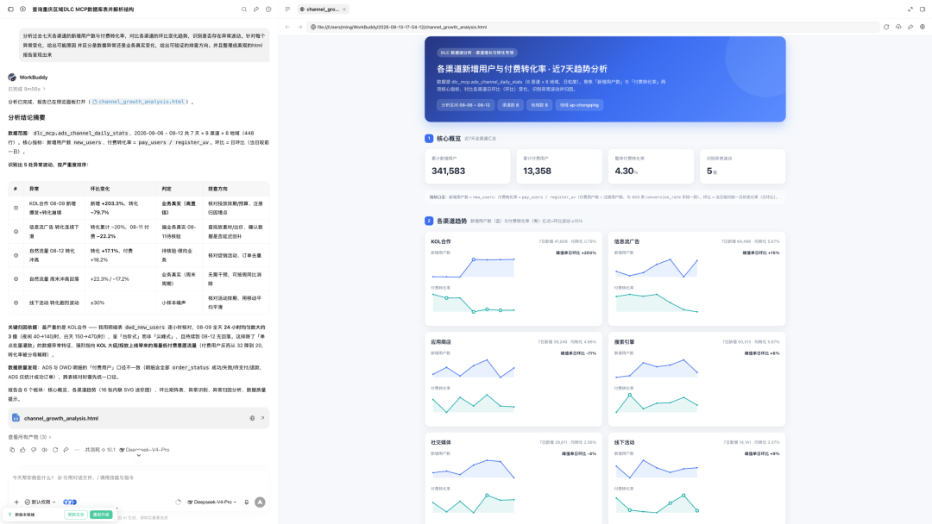
Task: Click the 地域 ap-chongqing tag in banner
Action: click(580, 105)
